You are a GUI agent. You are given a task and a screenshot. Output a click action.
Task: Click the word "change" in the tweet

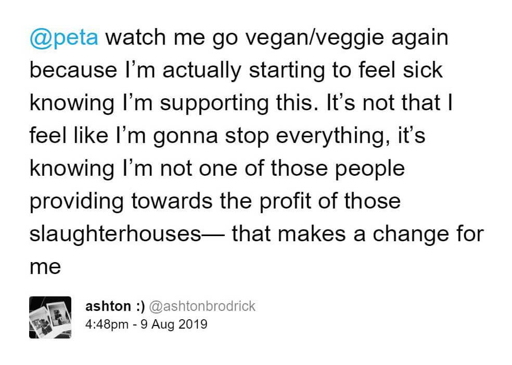[411, 235]
